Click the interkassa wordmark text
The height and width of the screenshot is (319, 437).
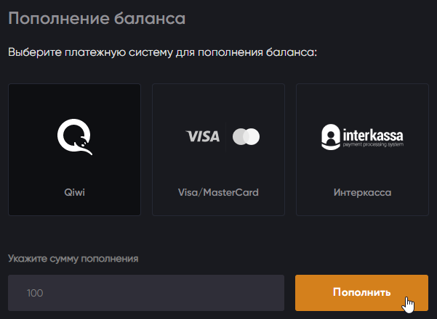[373, 134]
